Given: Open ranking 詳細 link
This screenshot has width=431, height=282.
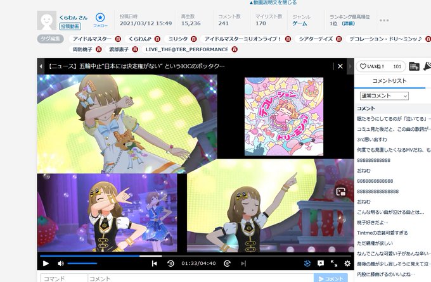Looking at the screenshot, I should coord(349,23).
